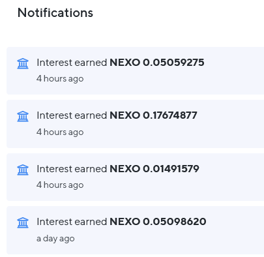
Task: Click '4 hours ago' under NEXO 0.01491579
Action: 60,185
